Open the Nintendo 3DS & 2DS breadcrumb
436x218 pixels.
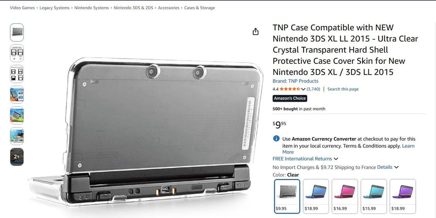134,8
